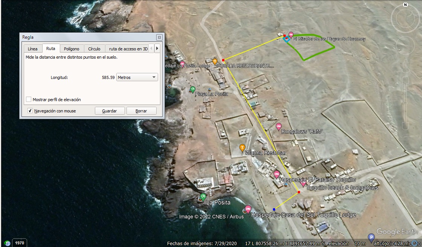Click Hospedaje El Paraiso Tuquillo lodging pin
Viewport: 422px width, 247px height.
pos(276,174)
